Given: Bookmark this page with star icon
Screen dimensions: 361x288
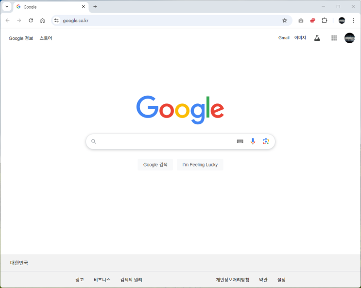Looking at the screenshot, I should 285,20.
